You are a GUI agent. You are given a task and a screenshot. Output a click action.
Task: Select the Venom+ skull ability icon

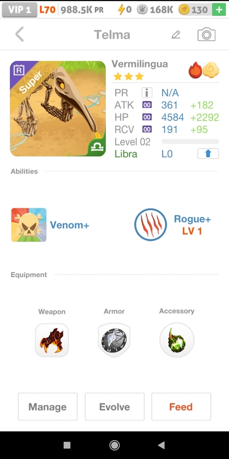coord(29,225)
